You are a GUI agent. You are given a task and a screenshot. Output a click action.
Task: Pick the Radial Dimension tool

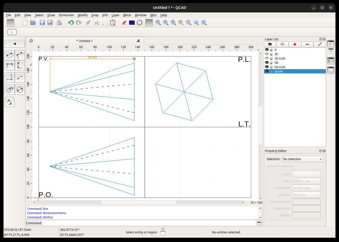pyautogui.click(x=10, y=90)
